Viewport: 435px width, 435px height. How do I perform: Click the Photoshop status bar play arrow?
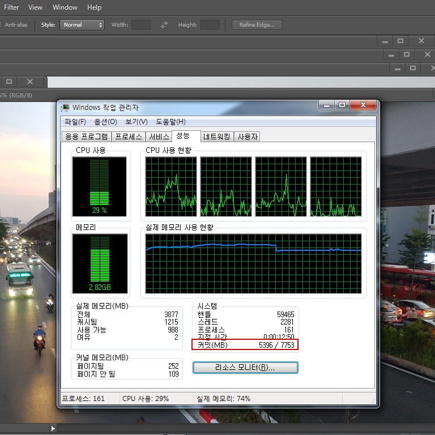click(53, 428)
